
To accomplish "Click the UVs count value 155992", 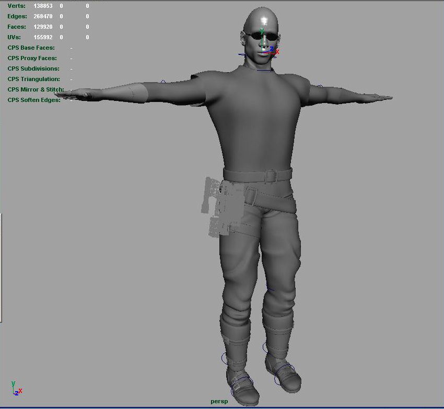I will tap(42, 37).
